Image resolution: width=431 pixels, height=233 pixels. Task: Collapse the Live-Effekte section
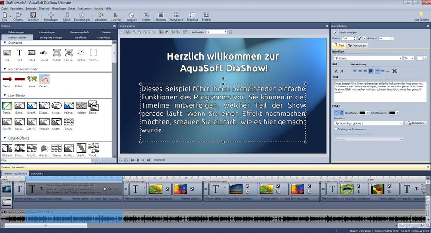coord(5,95)
